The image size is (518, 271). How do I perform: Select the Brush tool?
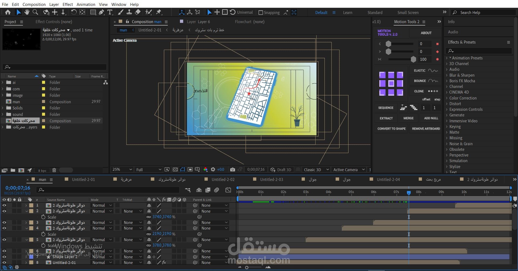[121, 12]
